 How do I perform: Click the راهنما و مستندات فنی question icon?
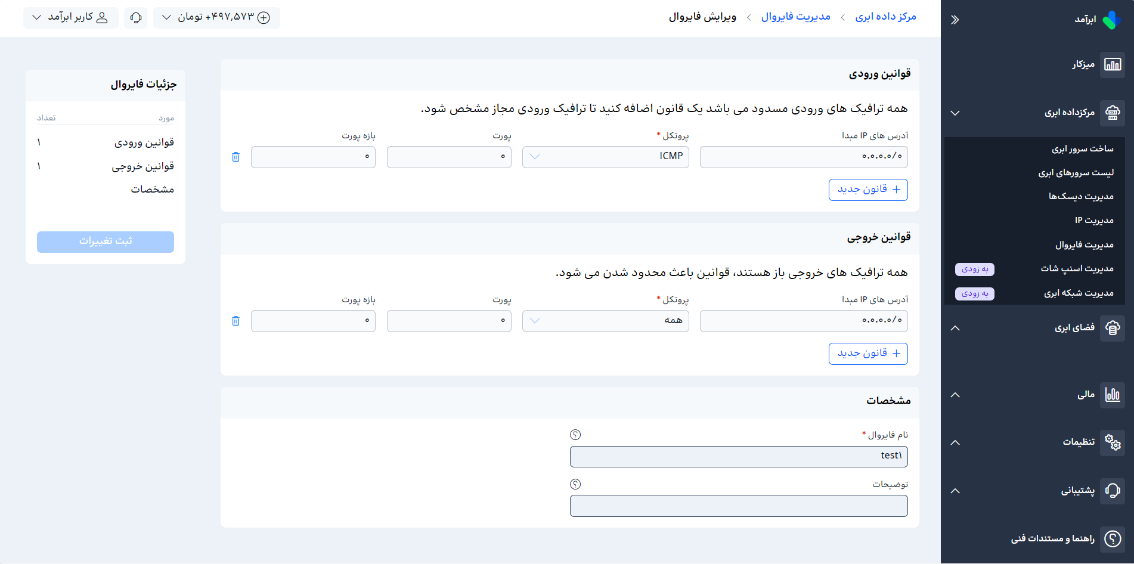[1113, 538]
